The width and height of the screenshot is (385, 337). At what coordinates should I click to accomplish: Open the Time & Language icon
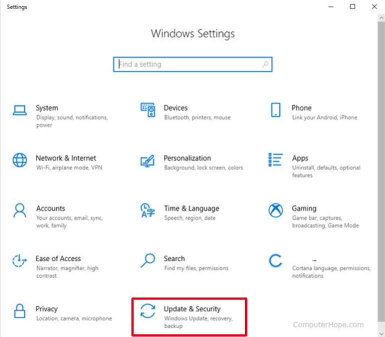point(147,210)
